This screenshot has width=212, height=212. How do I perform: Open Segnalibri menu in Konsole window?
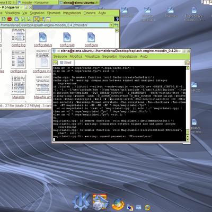(109, 57)
